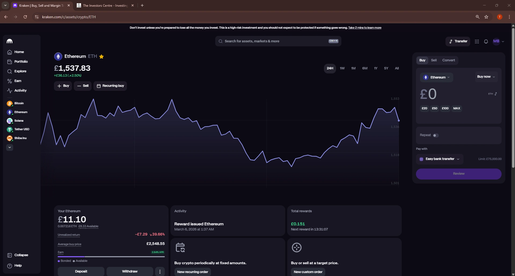Click the Sell button under price
Viewport: 515px width, 276px height.
83,86
